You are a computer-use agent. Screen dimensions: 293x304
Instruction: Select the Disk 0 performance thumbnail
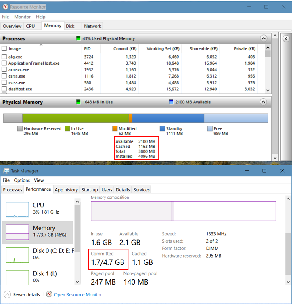click(x=17, y=255)
